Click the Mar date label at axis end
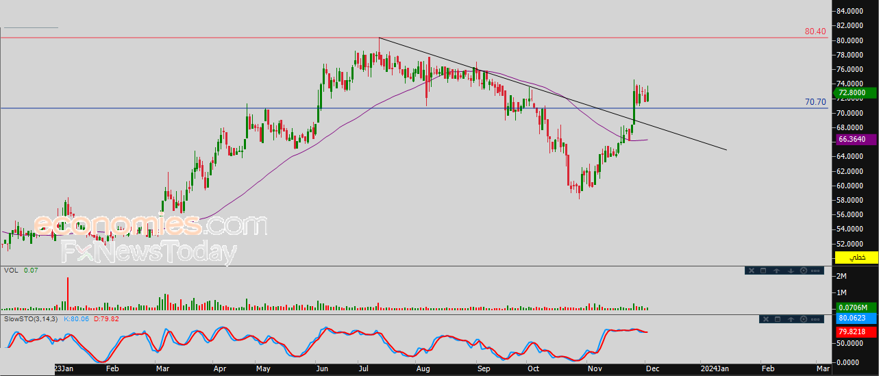 [823, 368]
